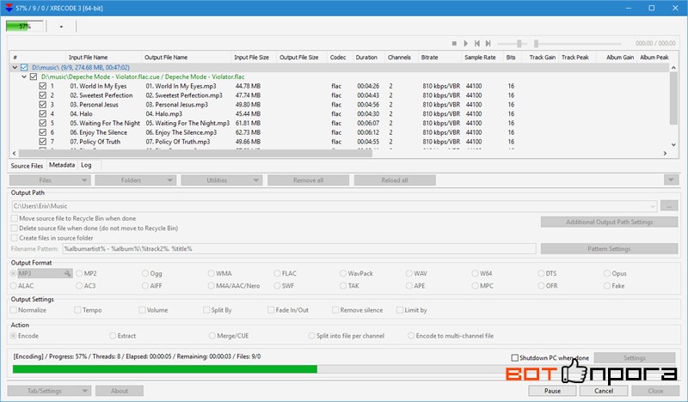Image resolution: width=688 pixels, height=402 pixels.
Task: Pause the encoding process
Action: click(x=552, y=391)
